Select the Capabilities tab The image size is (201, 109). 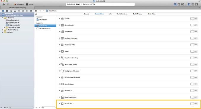coord(99,14)
